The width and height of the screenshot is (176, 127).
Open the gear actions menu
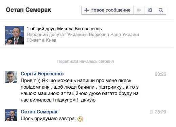[x=150, y=10]
